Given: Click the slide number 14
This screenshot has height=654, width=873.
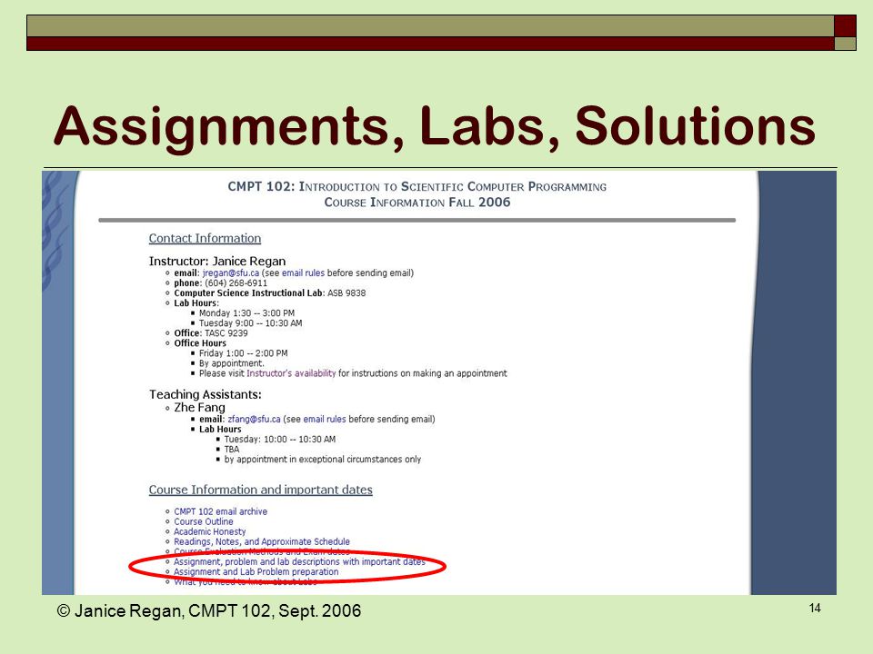Looking at the screenshot, I should coord(815,609).
